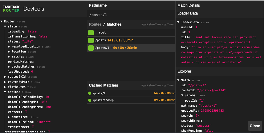This screenshot has height=133, width=264.
Task: Expand routesById in the router tree
Action: pyautogui.click(x=5, y=77)
